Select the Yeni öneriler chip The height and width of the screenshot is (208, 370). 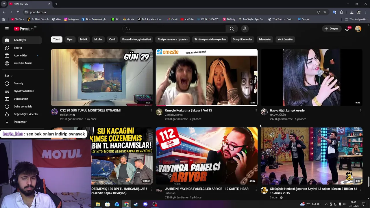pos(285,39)
